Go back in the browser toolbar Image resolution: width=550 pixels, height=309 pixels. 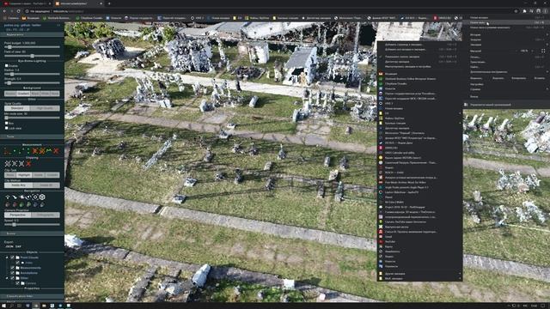pyautogui.click(x=4, y=11)
